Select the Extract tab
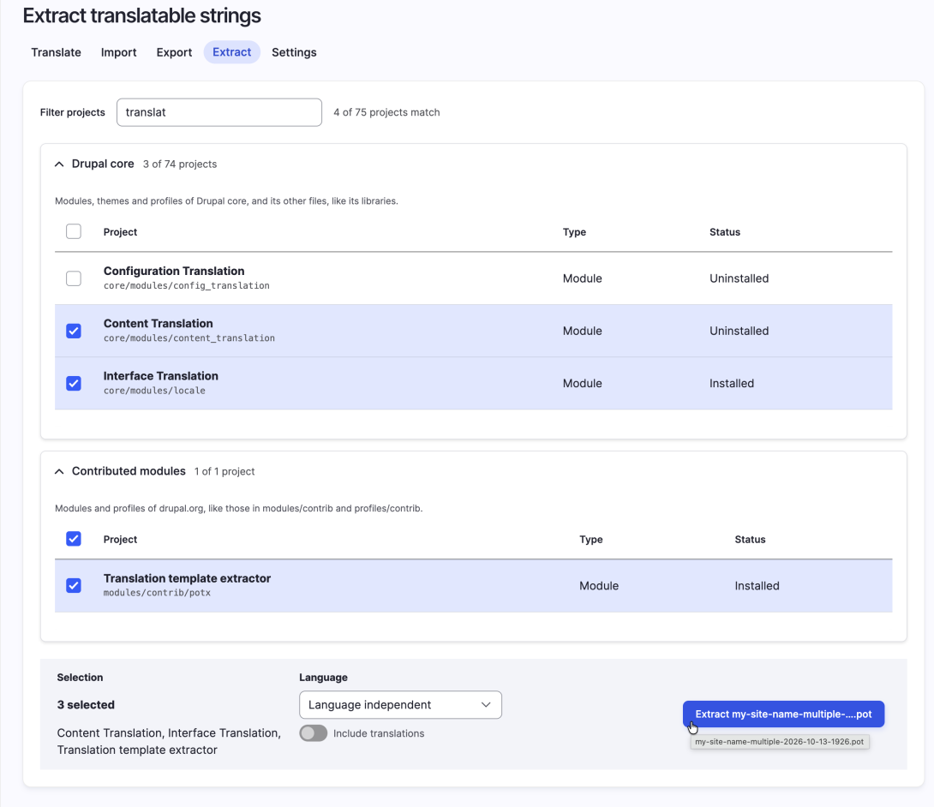The height and width of the screenshot is (807, 934). [231, 52]
